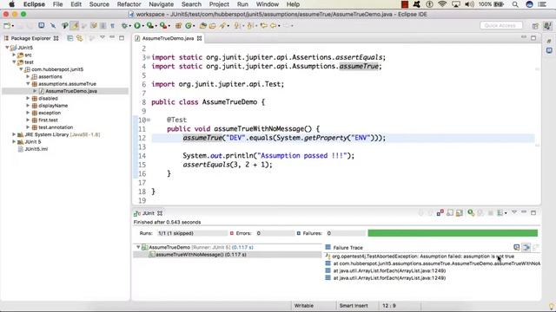The width and height of the screenshot is (556, 312).
Task: Click the green JUnit progress bar
Action: click(x=453, y=233)
